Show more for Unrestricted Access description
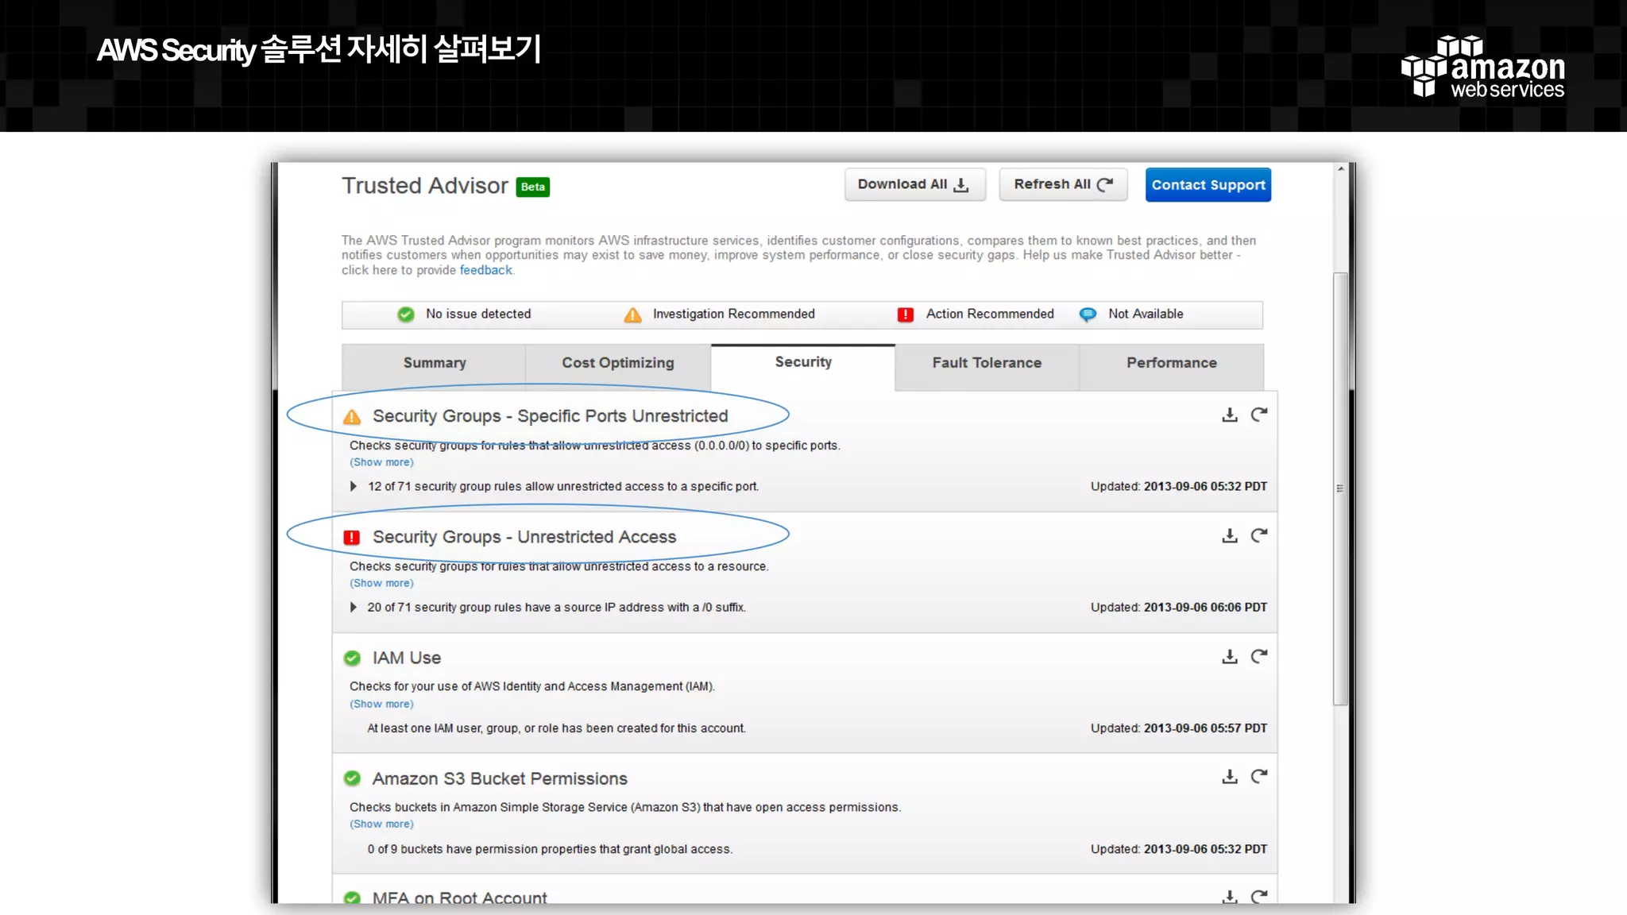The width and height of the screenshot is (1627, 915). click(x=381, y=583)
